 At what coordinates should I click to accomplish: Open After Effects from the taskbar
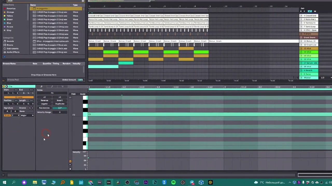(146, 182)
